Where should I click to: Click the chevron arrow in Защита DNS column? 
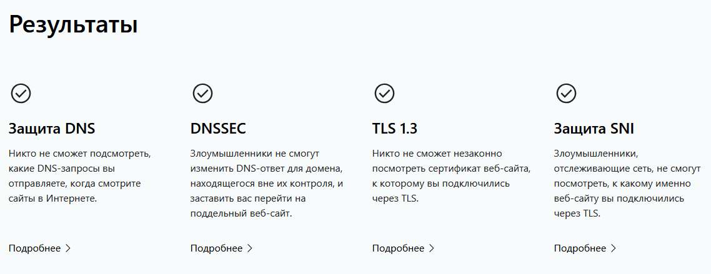68,248
